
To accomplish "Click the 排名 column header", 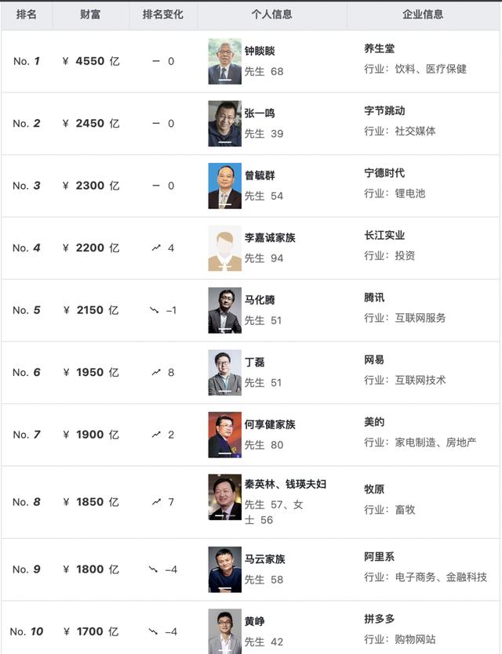I will pyautogui.click(x=27, y=14).
